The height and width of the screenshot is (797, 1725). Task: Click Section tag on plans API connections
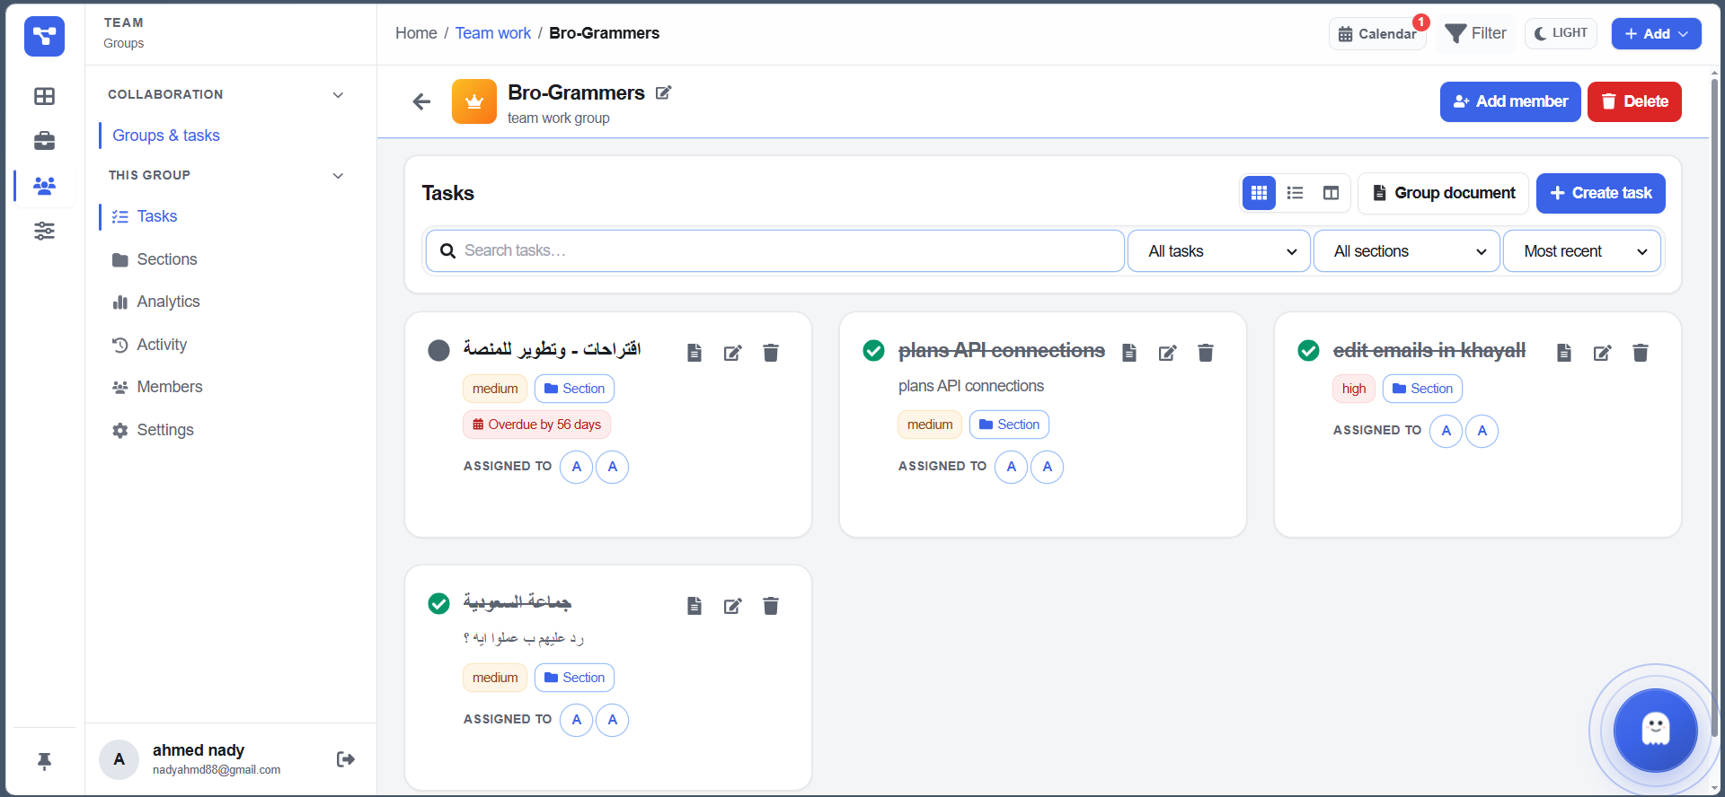1009,425
